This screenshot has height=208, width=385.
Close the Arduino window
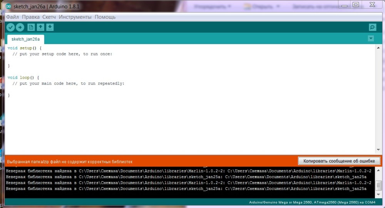point(372,5)
